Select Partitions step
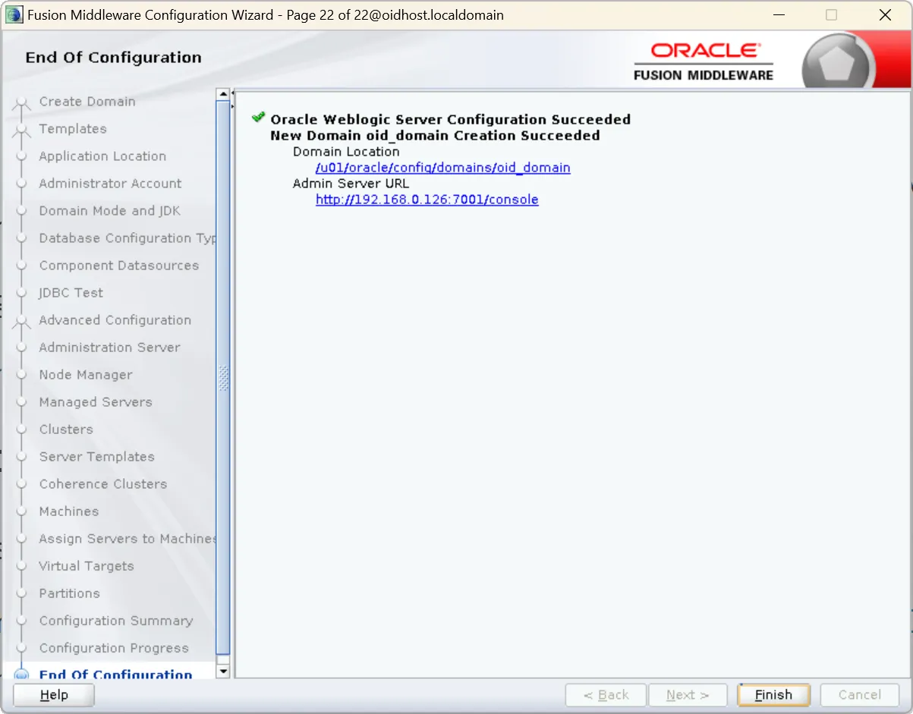This screenshot has height=714, width=913. click(69, 593)
